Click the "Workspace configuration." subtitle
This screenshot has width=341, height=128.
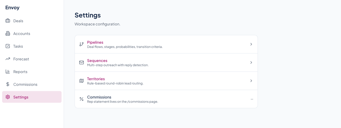98,24
